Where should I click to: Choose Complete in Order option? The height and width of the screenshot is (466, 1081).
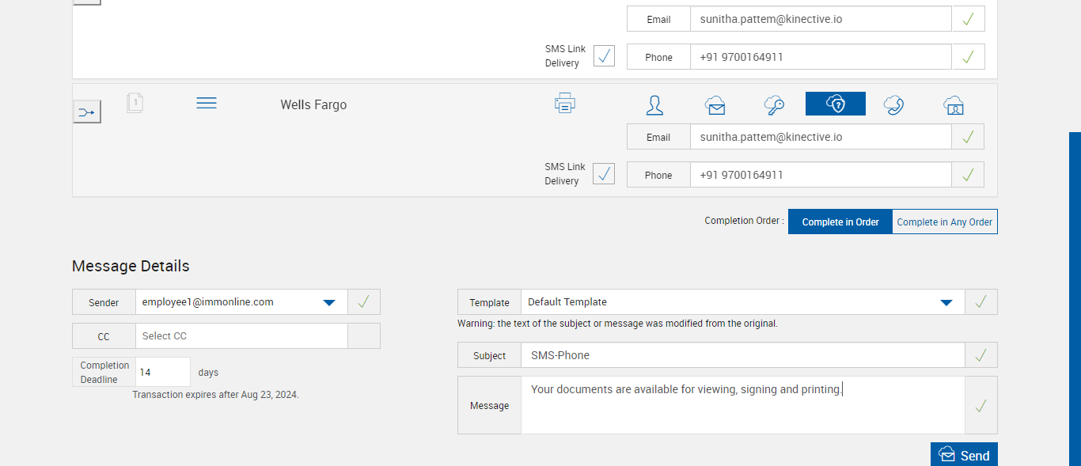pos(840,222)
